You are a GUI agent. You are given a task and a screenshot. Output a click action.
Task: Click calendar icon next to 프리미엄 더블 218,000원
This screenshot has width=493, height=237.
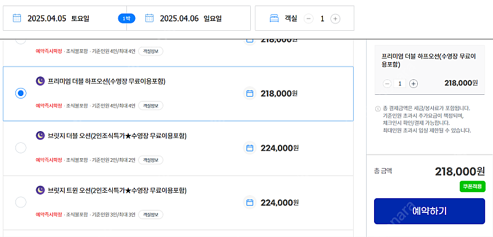[x=250, y=93]
